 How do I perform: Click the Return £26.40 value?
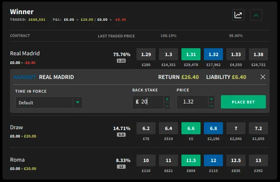pos(190,77)
